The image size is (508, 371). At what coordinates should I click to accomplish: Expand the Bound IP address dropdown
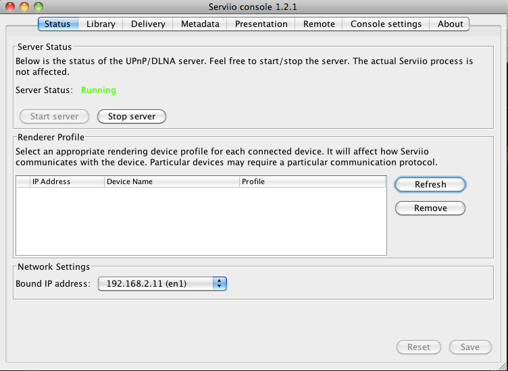pyautogui.click(x=162, y=284)
